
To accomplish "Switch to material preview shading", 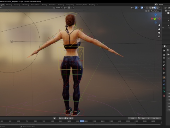I will click(x=155, y=7).
